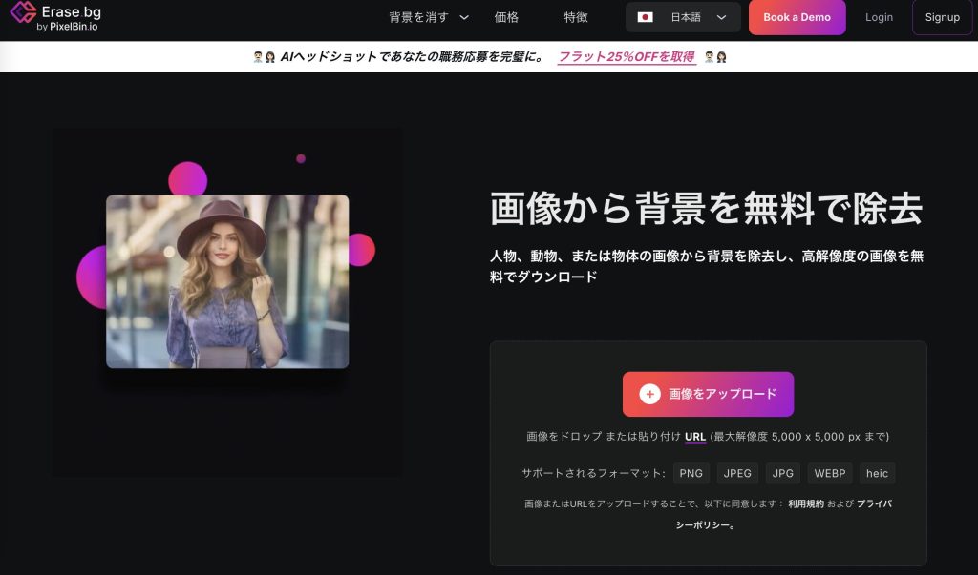Click the PNG format tag
Viewport: 978px width, 575px height.
point(691,473)
